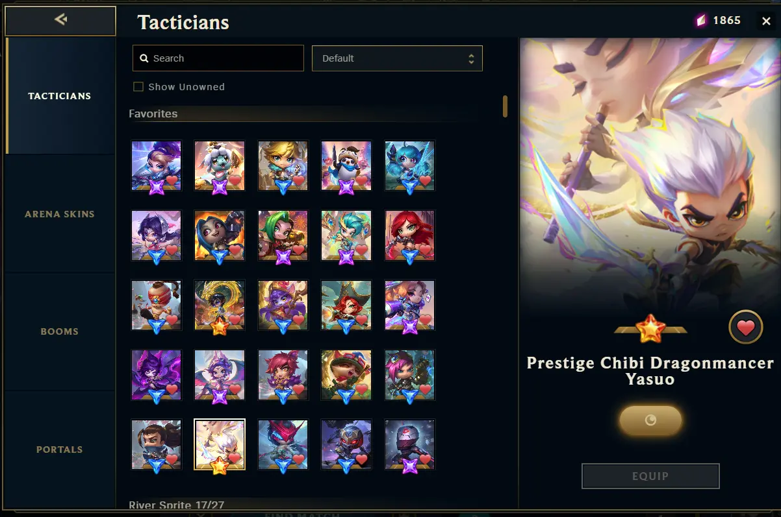The width and height of the screenshot is (781, 517).
Task: Switch to the Arena Skins tab
Action: [x=60, y=214]
